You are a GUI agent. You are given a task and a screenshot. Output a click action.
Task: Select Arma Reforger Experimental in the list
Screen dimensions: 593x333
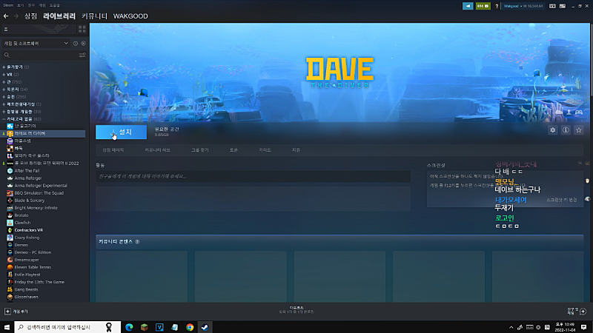(x=41, y=186)
